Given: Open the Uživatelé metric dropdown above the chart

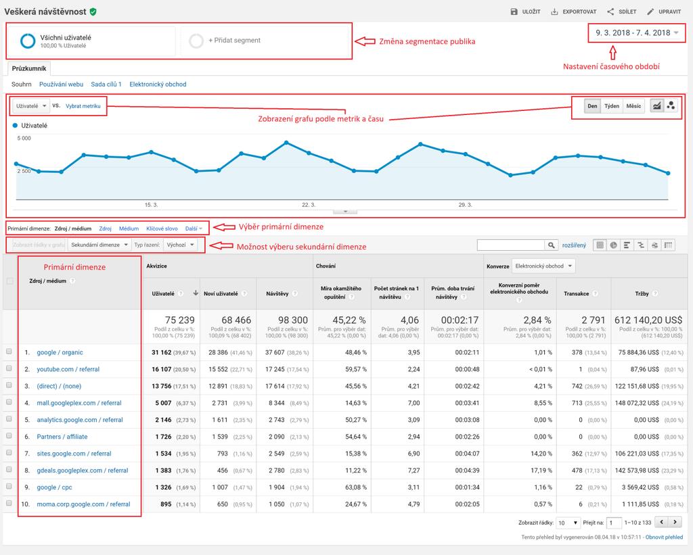Looking at the screenshot, I should click(x=31, y=106).
